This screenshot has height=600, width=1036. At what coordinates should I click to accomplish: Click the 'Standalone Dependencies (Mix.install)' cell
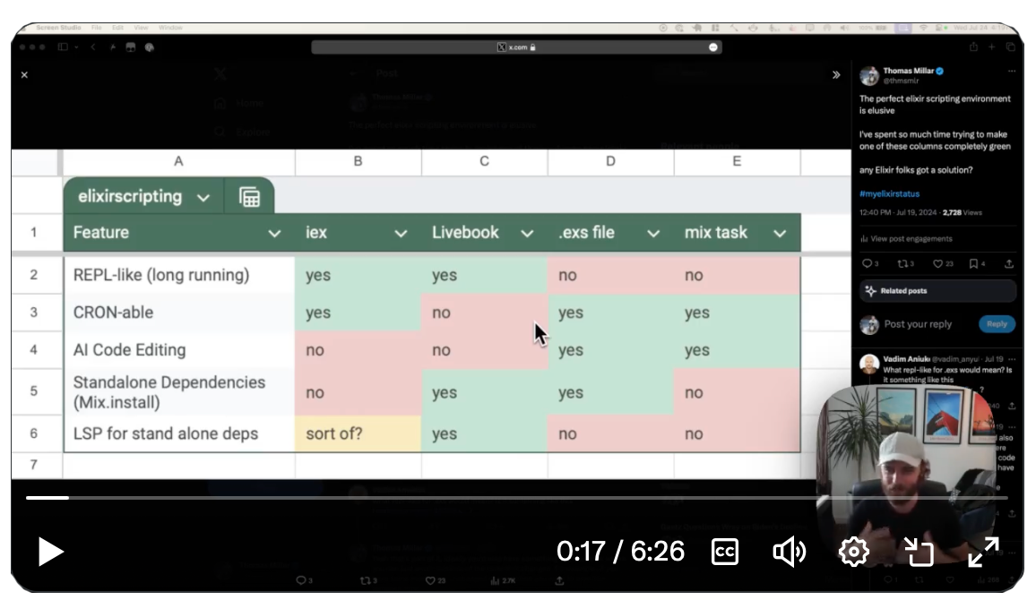[x=179, y=392]
